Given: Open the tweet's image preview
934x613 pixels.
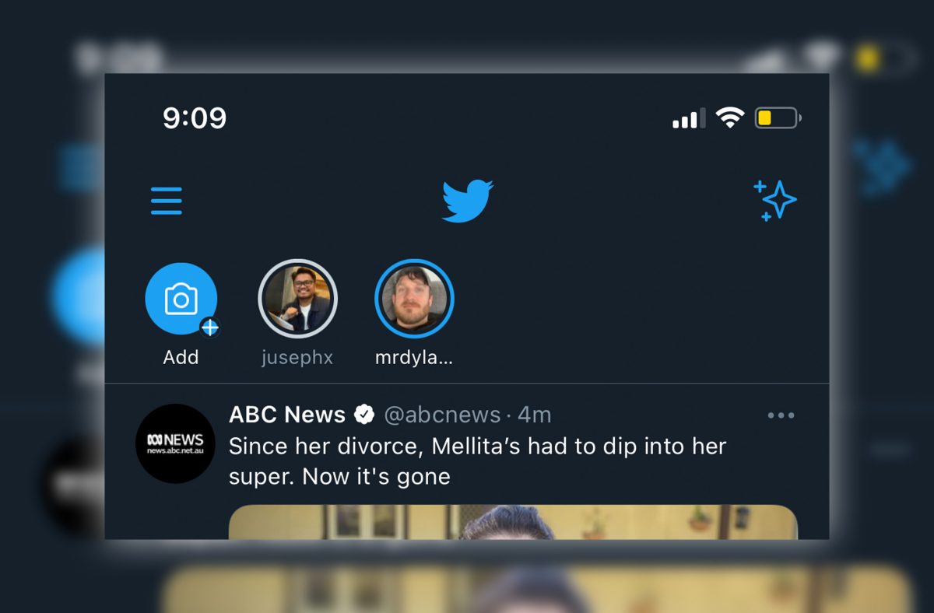Looking at the screenshot, I should pyautogui.click(x=512, y=522).
